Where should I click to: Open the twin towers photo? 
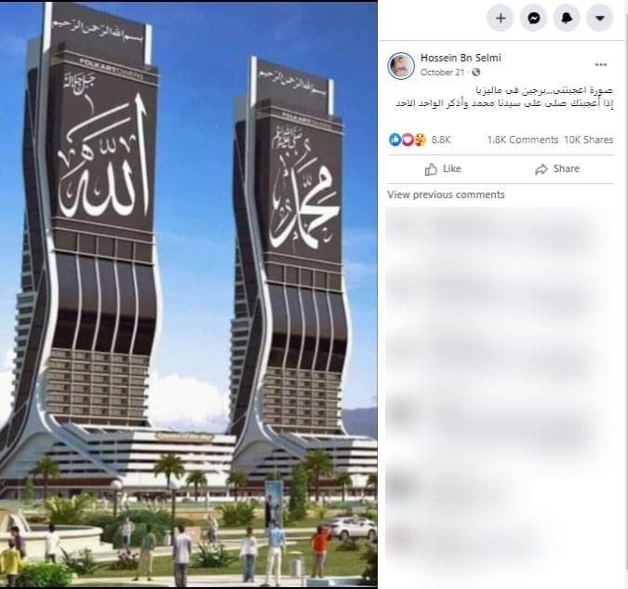tap(188, 294)
